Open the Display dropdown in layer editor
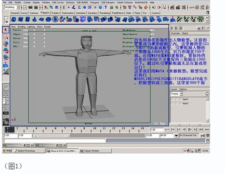 [181, 94]
